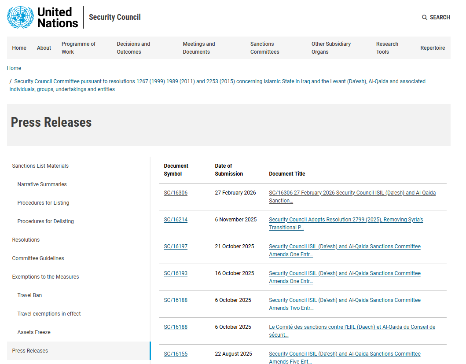Click the United Nations emblem logo

[20, 18]
